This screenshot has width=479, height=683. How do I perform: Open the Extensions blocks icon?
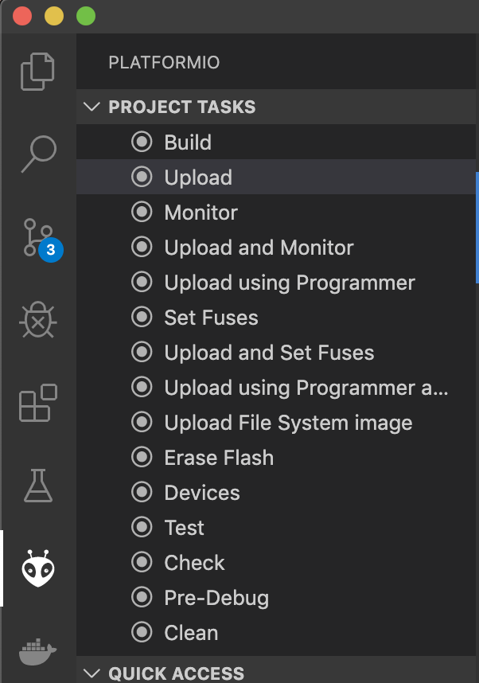click(38, 403)
